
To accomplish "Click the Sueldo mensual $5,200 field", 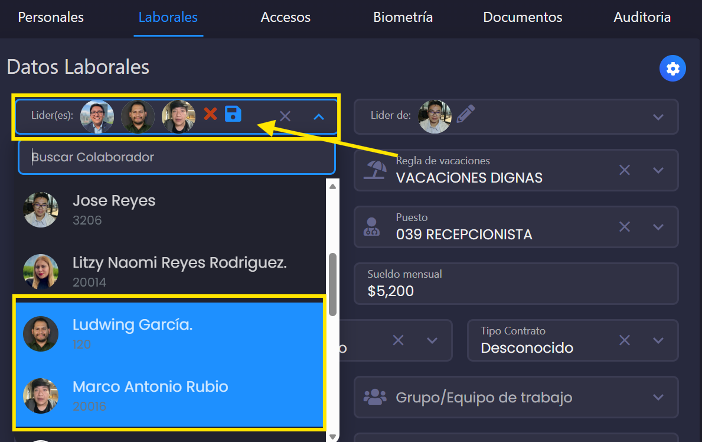I will pos(516,284).
